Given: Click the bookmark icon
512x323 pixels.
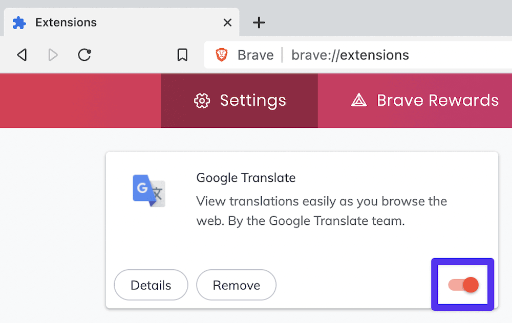Looking at the screenshot, I should point(182,55).
